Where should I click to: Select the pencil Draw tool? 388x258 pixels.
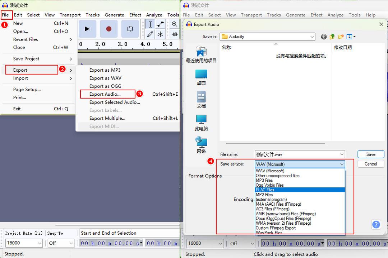click(150, 34)
